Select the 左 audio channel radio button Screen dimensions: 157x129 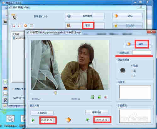pyautogui.click(x=132, y=71)
